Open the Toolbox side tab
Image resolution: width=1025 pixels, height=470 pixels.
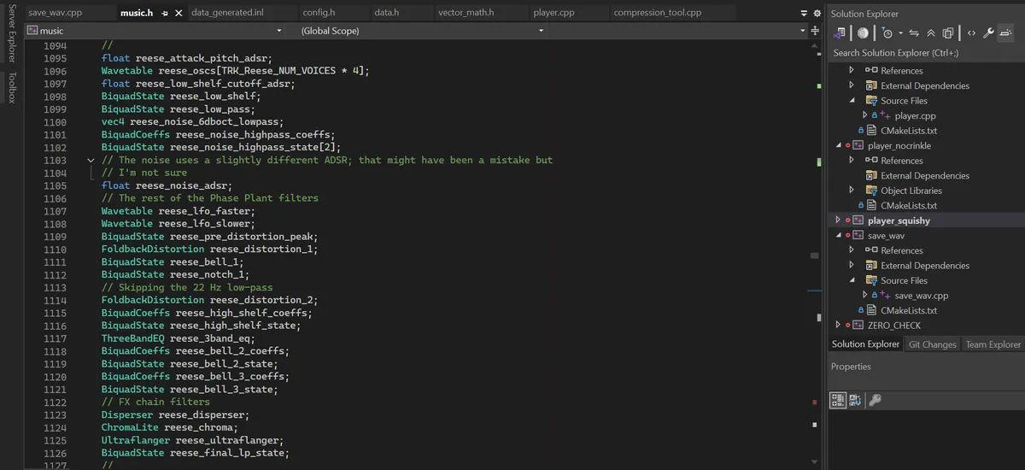(11, 88)
